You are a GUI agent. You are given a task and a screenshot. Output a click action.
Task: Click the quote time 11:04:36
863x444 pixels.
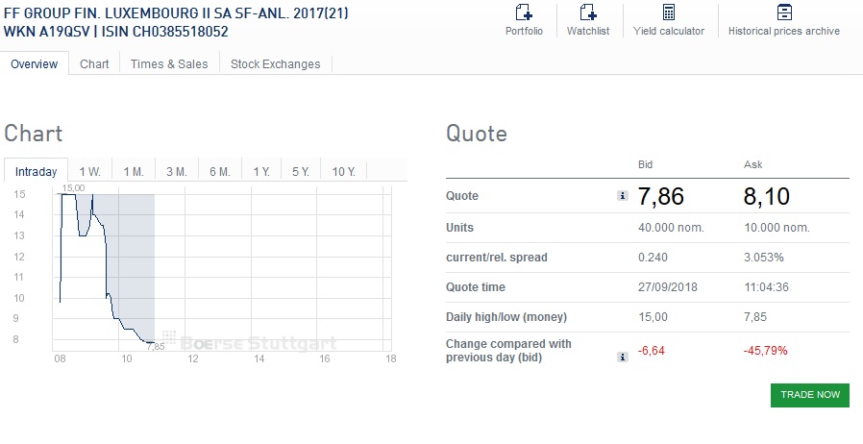point(766,286)
